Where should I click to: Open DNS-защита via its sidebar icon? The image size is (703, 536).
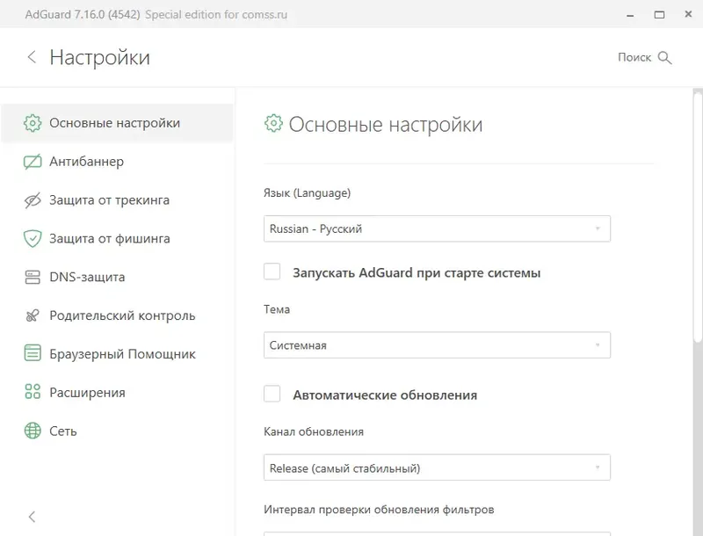pyautogui.click(x=33, y=277)
